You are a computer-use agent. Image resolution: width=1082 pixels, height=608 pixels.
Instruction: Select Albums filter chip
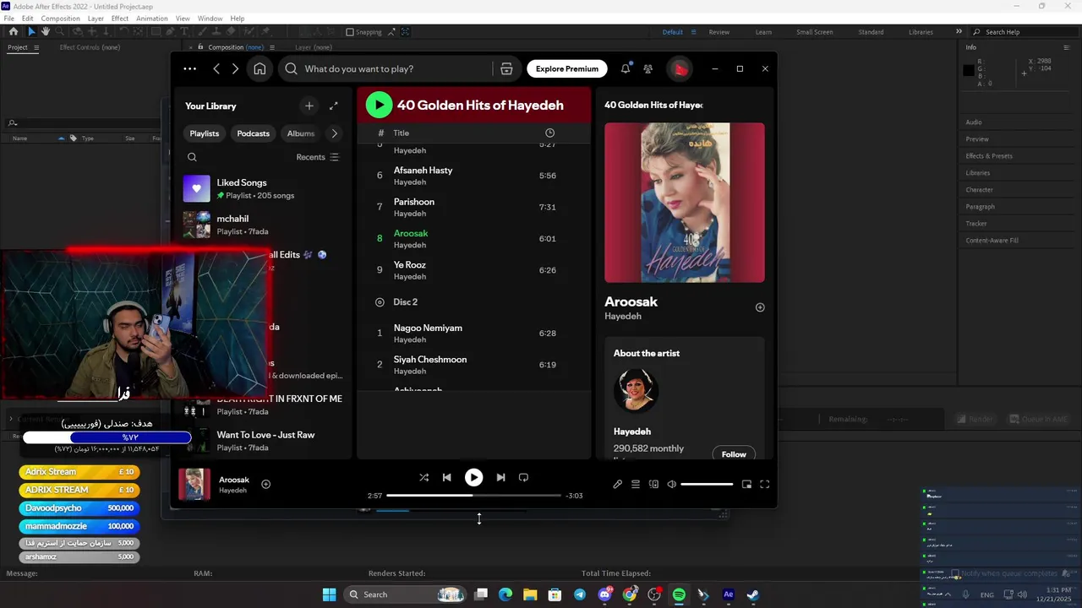point(301,133)
